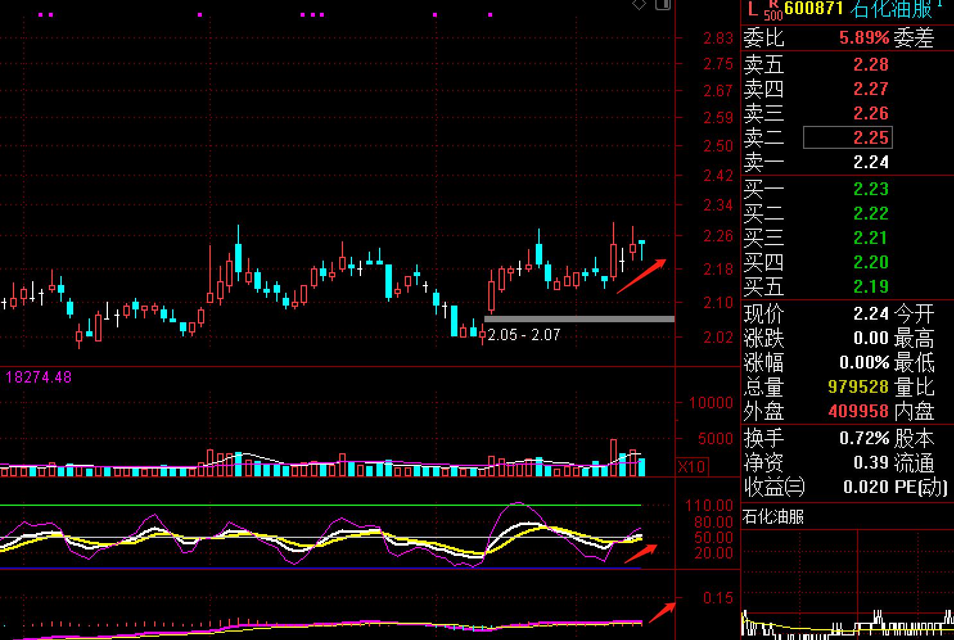Select the red arrow in the oscillator panel
Image resolution: width=954 pixels, height=640 pixels.
click(x=640, y=553)
